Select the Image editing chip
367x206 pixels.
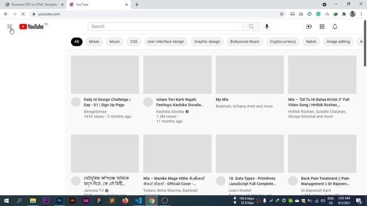(338, 42)
